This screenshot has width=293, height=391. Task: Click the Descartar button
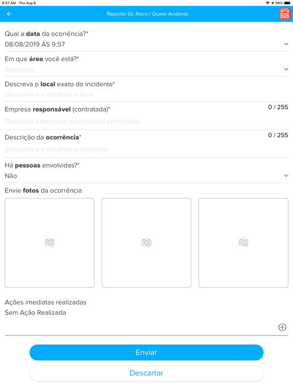point(146,373)
